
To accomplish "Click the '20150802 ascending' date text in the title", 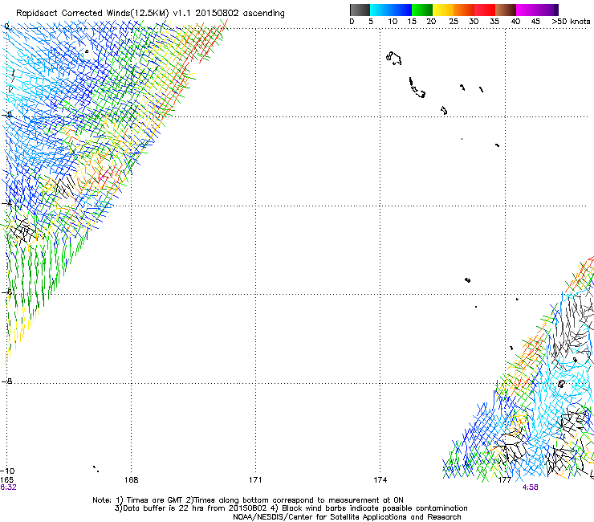I will pos(240,14).
